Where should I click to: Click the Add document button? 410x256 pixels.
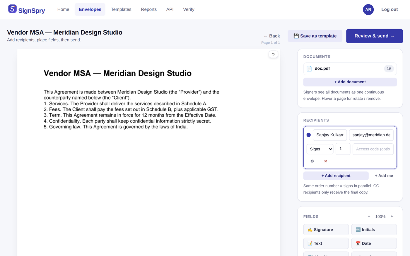point(350,82)
